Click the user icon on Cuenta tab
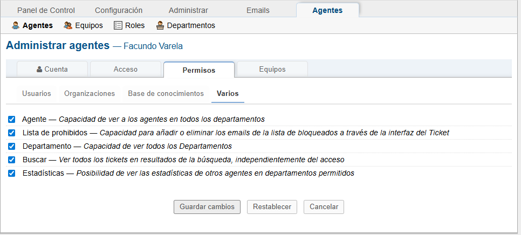The image size is (521, 235). 39,70
